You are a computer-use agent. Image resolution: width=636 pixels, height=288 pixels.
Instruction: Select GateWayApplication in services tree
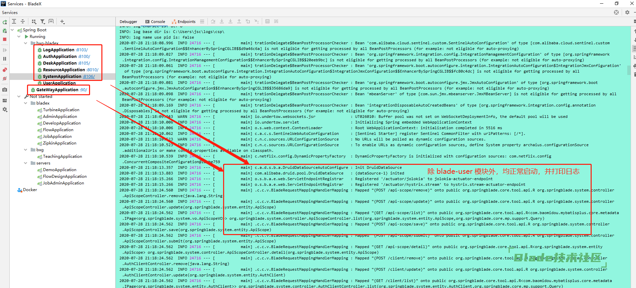[x=57, y=90]
